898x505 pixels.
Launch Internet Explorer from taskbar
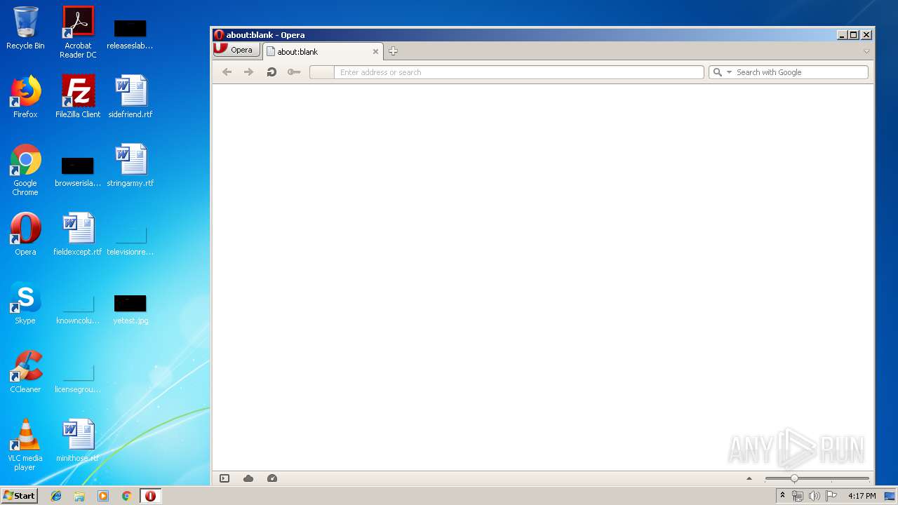56,496
